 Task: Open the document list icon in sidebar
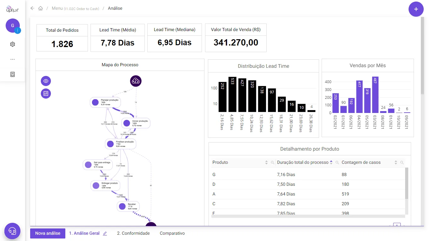[x=13, y=74]
